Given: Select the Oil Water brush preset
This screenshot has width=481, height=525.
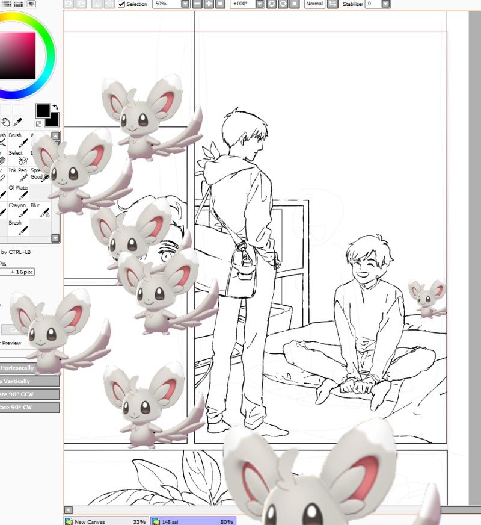Looking at the screenshot, I should 19,192.
